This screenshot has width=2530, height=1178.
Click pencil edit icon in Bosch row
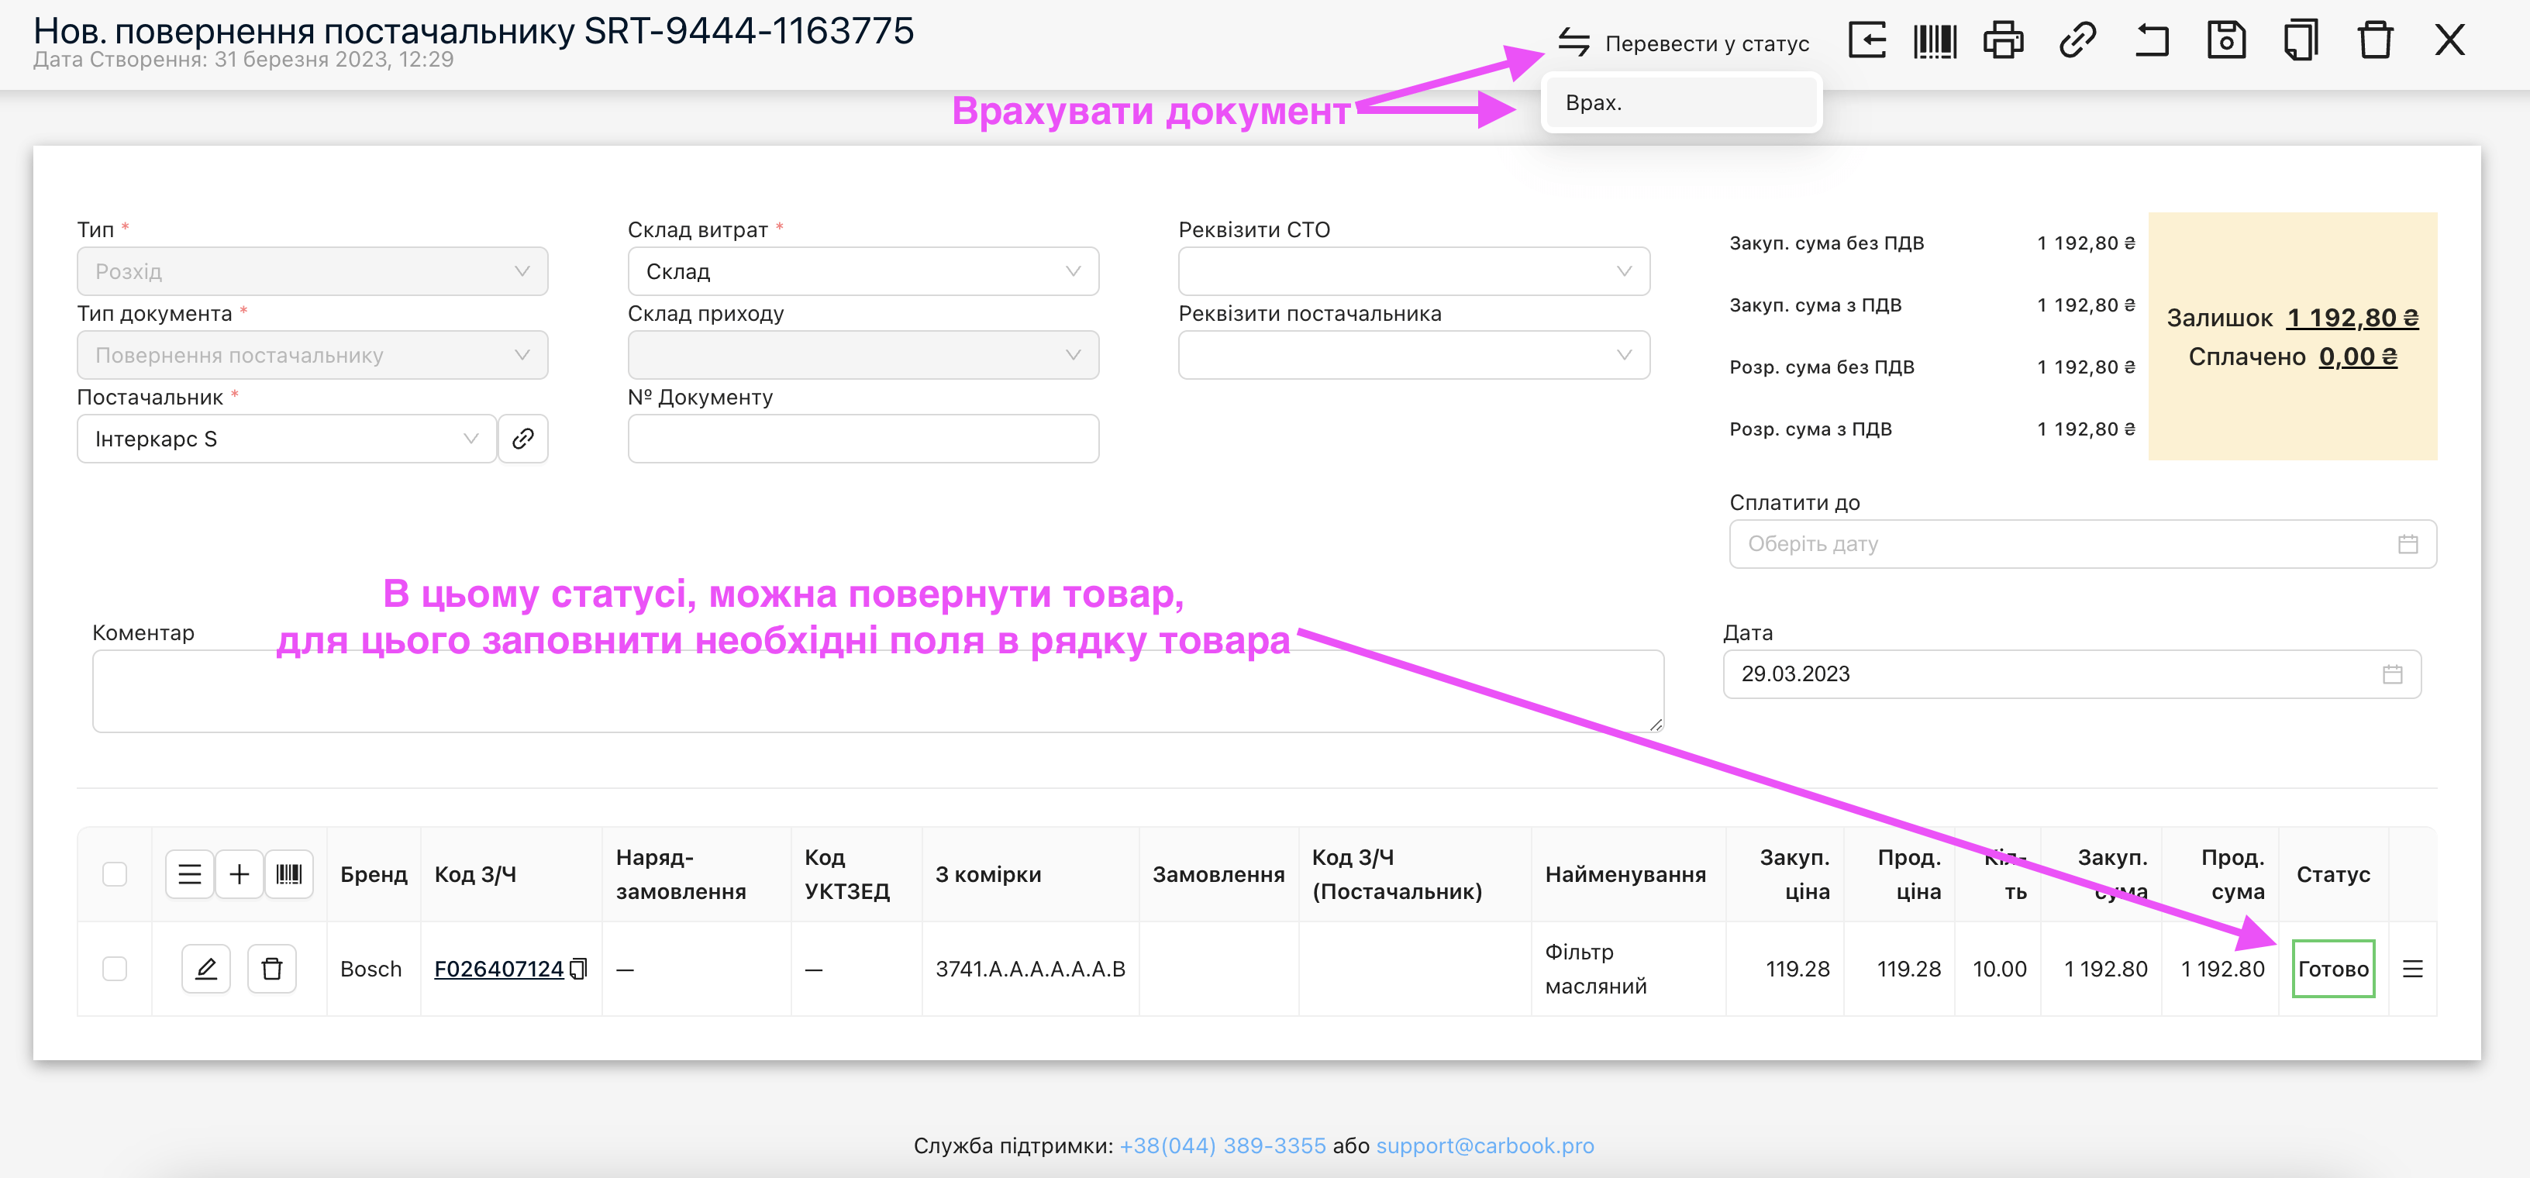206,969
